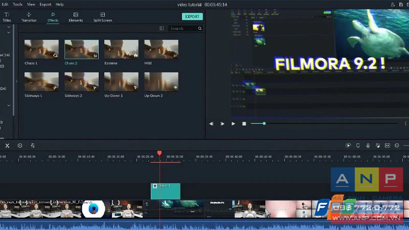Open the audio mixer icon
Viewport: 409px width, 230px height.
[x=378, y=146]
